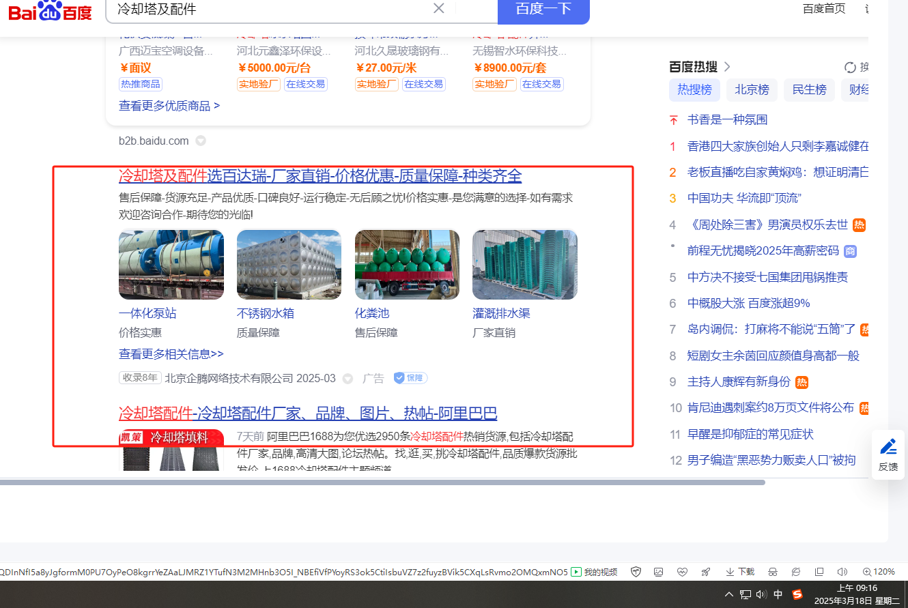
Task: Open 查看更多相关信息>> link
Action: click(x=171, y=354)
